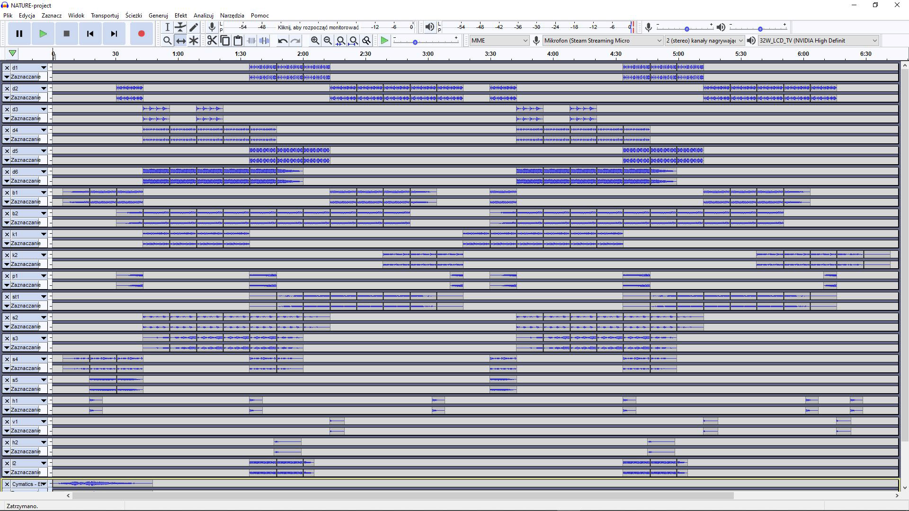Collapse the d3 track

point(7,118)
